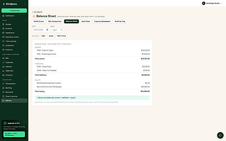The image size is (226, 141).
Task: Open the Vendors sidebar icon
Action: pos(3,67)
